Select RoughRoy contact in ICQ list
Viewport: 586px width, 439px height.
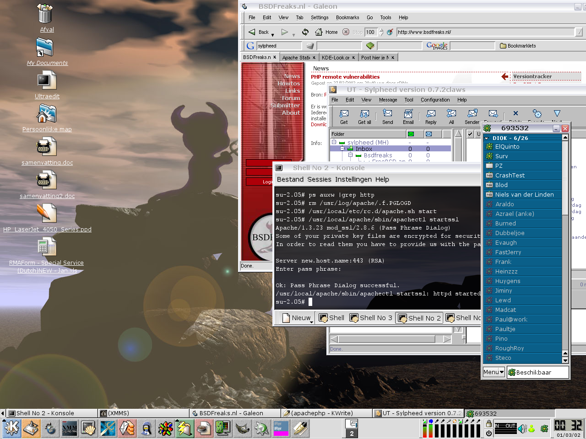tap(523, 348)
